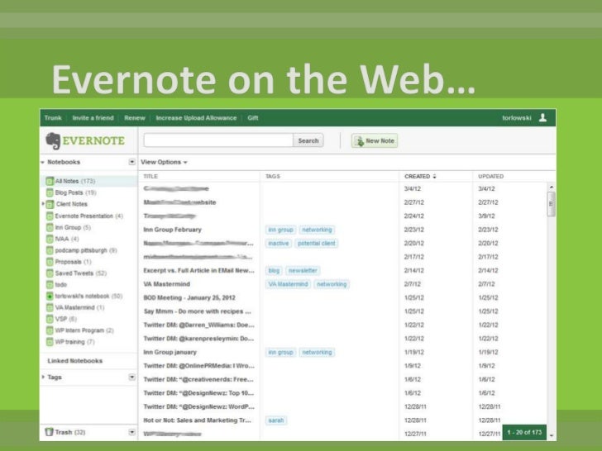The width and height of the screenshot is (602, 451).
Task: Click the WP training notebook icon
Action: [50, 342]
